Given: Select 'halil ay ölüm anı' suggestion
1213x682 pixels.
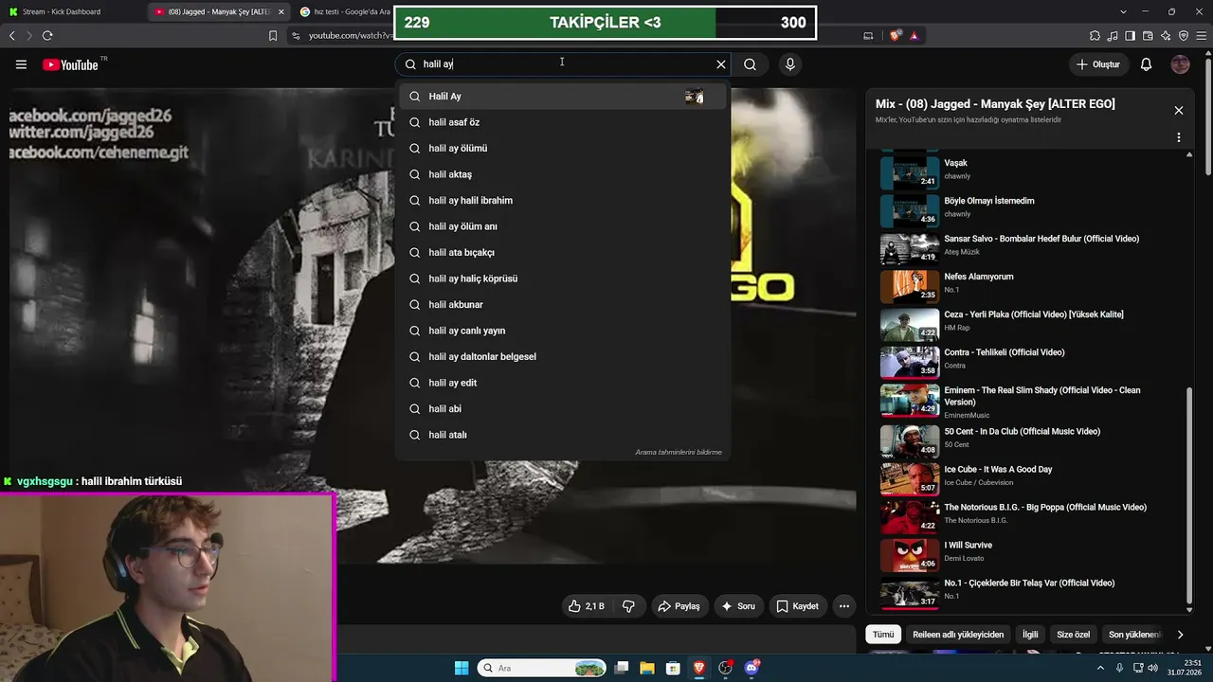Looking at the screenshot, I should point(563,226).
